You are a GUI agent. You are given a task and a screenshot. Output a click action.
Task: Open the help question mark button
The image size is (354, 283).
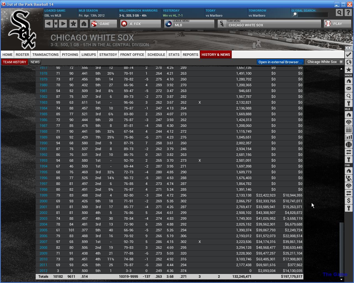[x=348, y=13]
